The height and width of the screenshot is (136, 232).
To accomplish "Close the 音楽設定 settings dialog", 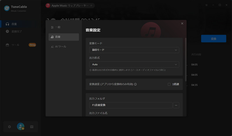I will (x=182, y=23).
